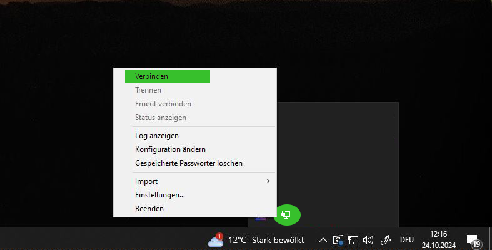This screenshot has width=492, height=250.
Task: Open the network icon with blue sync badge
Action: [338, 240]
